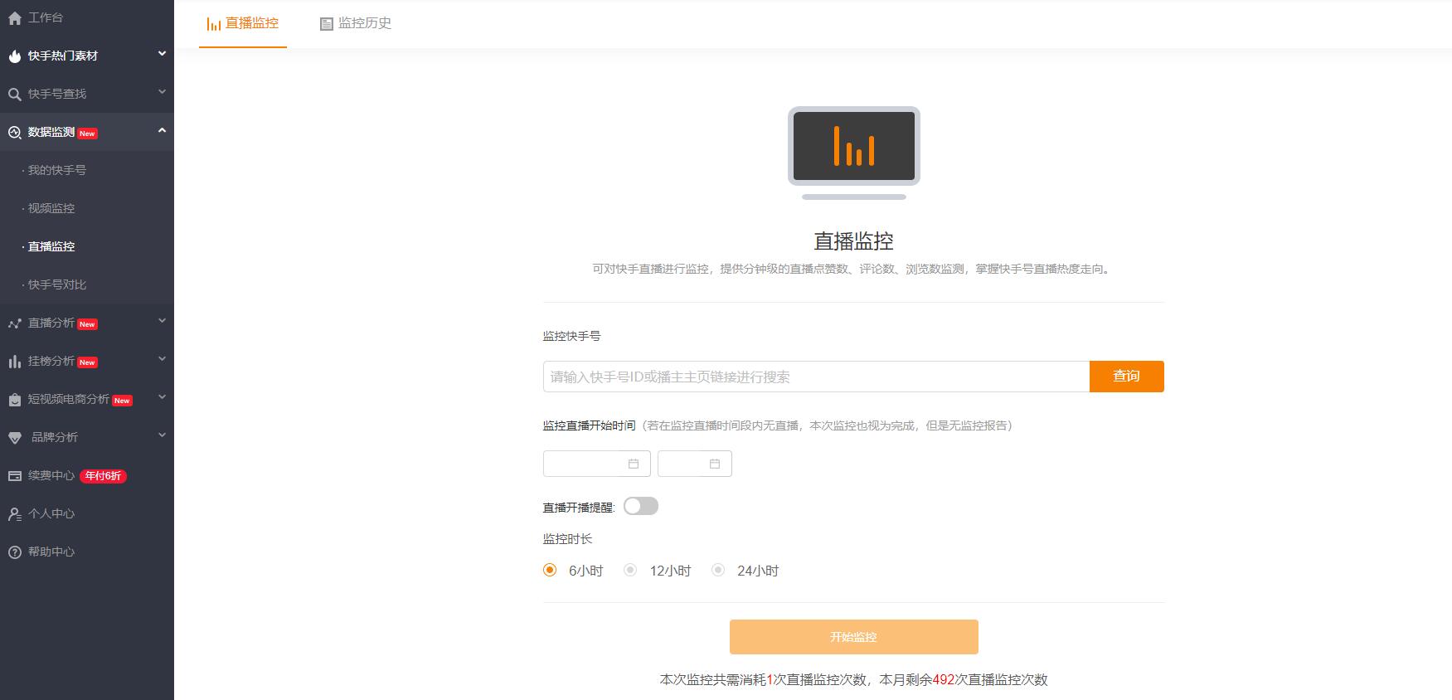Click the calendar icon in time field
The height and width of the screenshot is (700, 1452).
click(715, 464)
